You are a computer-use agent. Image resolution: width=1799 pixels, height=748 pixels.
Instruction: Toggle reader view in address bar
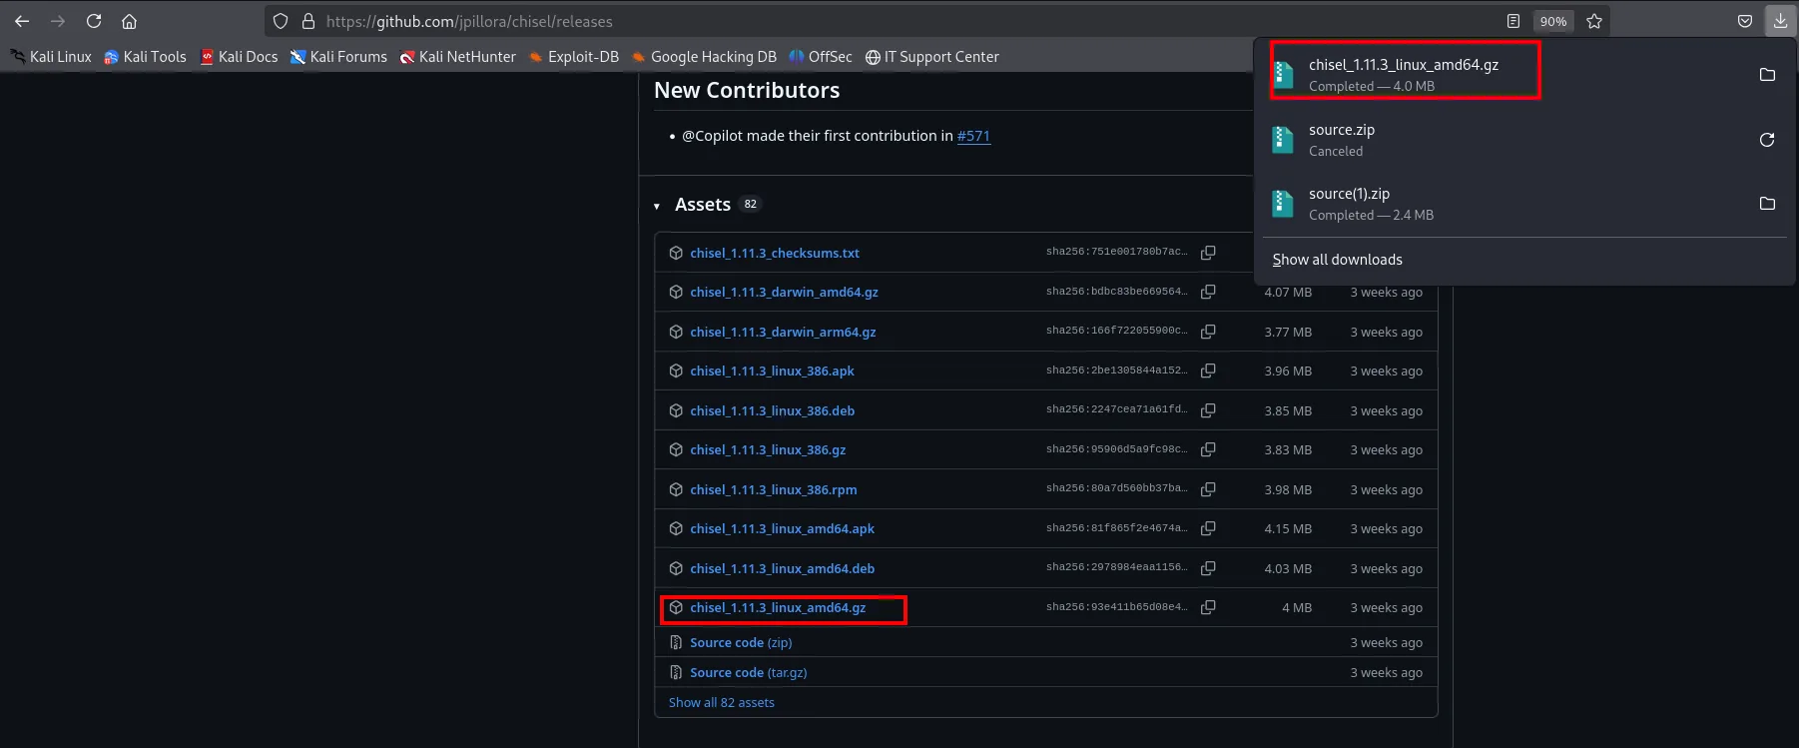point(1513,21)
